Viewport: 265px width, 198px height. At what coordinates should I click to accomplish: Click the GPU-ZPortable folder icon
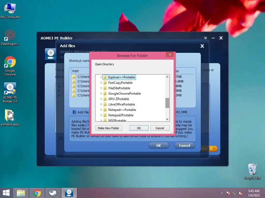pyautogui.click(x=105, y=99)
